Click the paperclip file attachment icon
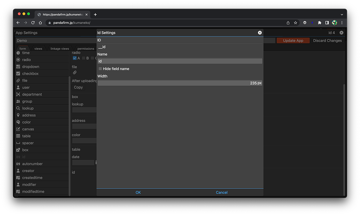 pos(75,73)
